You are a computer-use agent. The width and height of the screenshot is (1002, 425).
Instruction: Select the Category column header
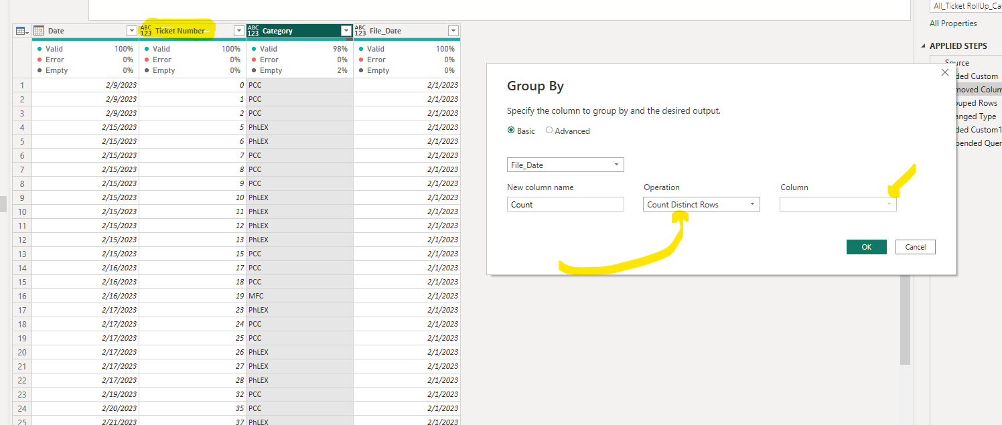click(300, 31)
